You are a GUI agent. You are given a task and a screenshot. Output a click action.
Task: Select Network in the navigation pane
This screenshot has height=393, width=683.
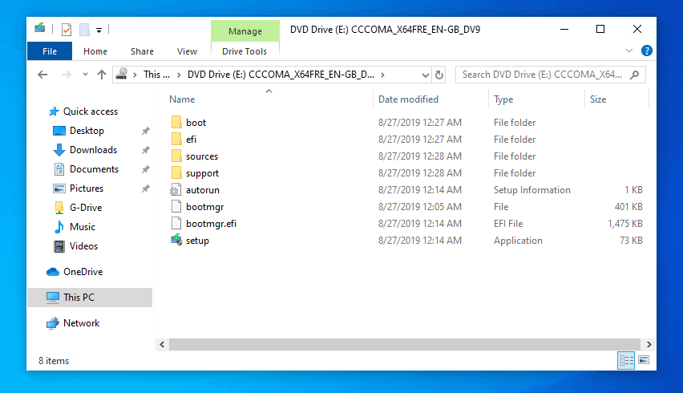tap(81, 323)
